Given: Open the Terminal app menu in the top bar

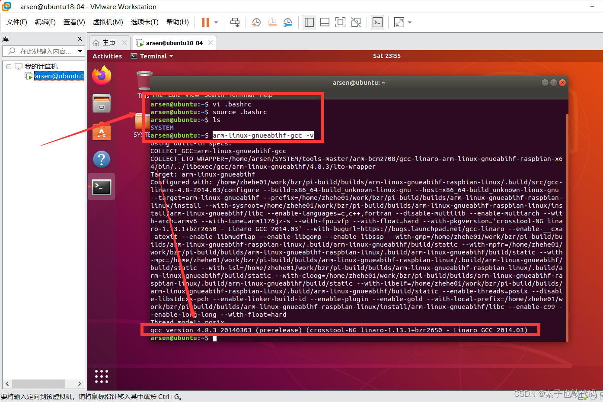Looking at the screenshot, I should pos(152,56).
